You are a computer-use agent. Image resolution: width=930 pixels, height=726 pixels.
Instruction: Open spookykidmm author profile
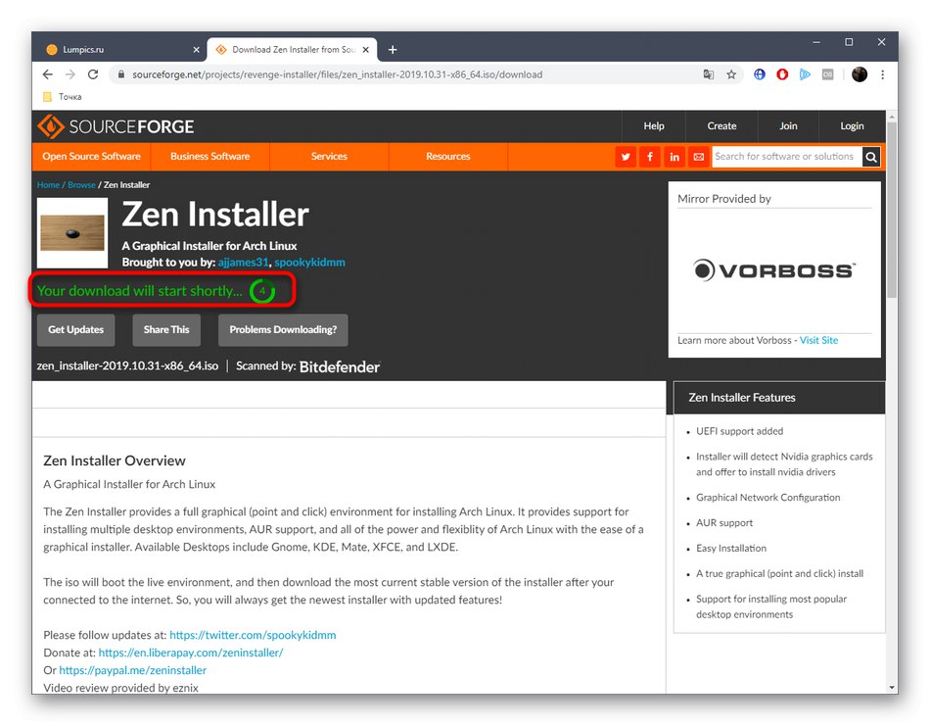309,262
